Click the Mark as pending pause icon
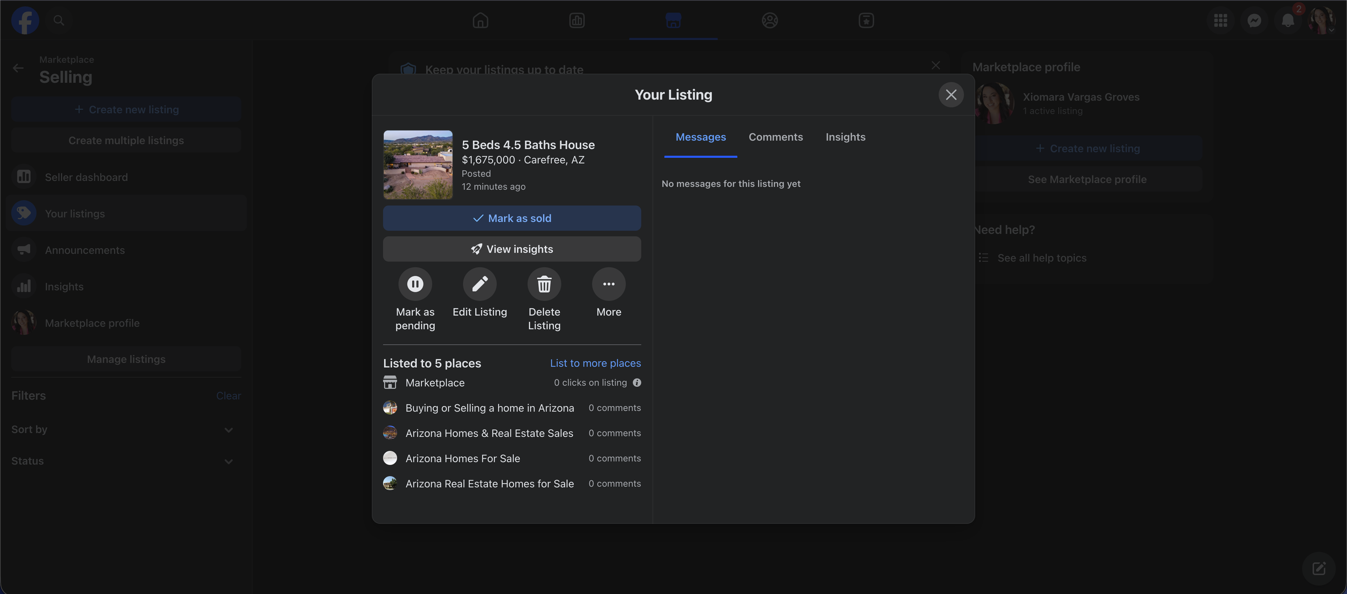Viewport: 1347px width, 594px height. 415,284
